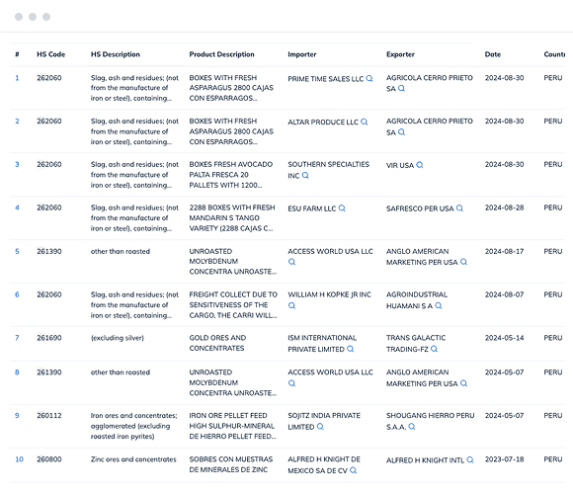Click search icon beside VIR USA exporter
The height and width of the screenshot is (494, 573).
[420, 165]
